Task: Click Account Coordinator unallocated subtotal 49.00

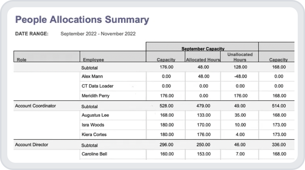Action: (x=240, y=106)
